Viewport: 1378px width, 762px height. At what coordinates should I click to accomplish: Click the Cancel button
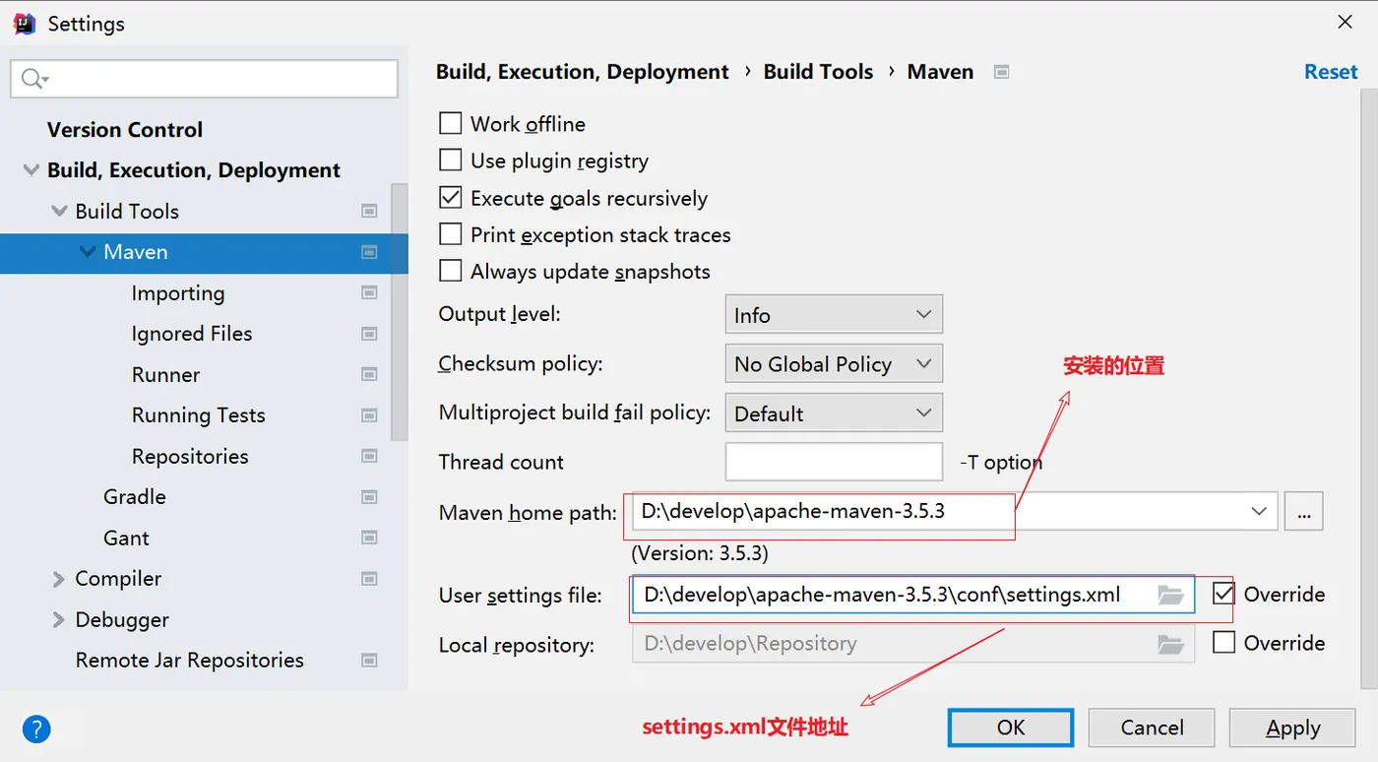click(1152, 728)
